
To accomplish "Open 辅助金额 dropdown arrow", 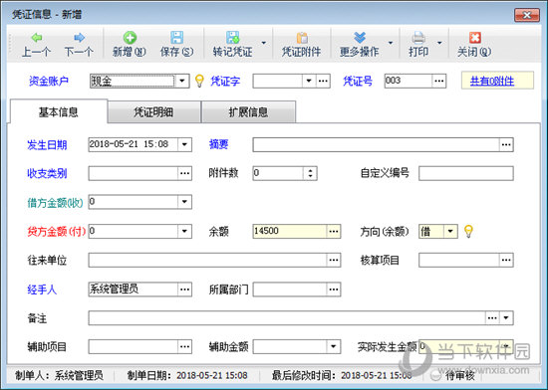I will click(334, 347).
